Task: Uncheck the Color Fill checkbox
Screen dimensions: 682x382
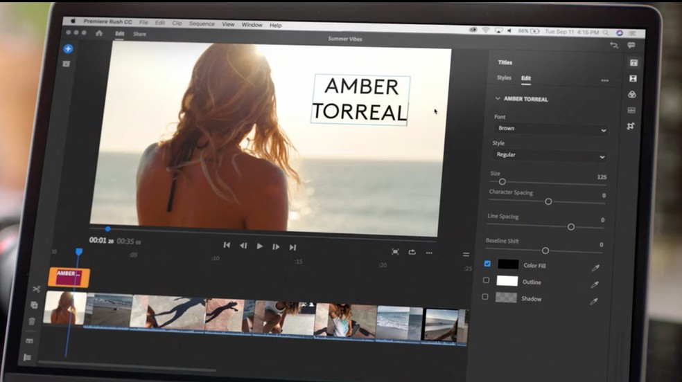Action: [x=487, y=264]
